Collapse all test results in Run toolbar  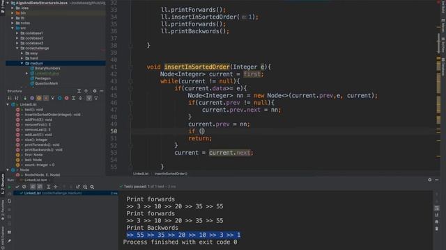point(56,187)
